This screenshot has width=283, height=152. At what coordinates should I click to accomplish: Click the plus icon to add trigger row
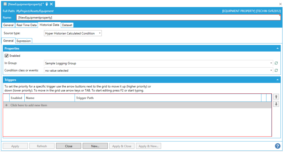coord(6,105)
